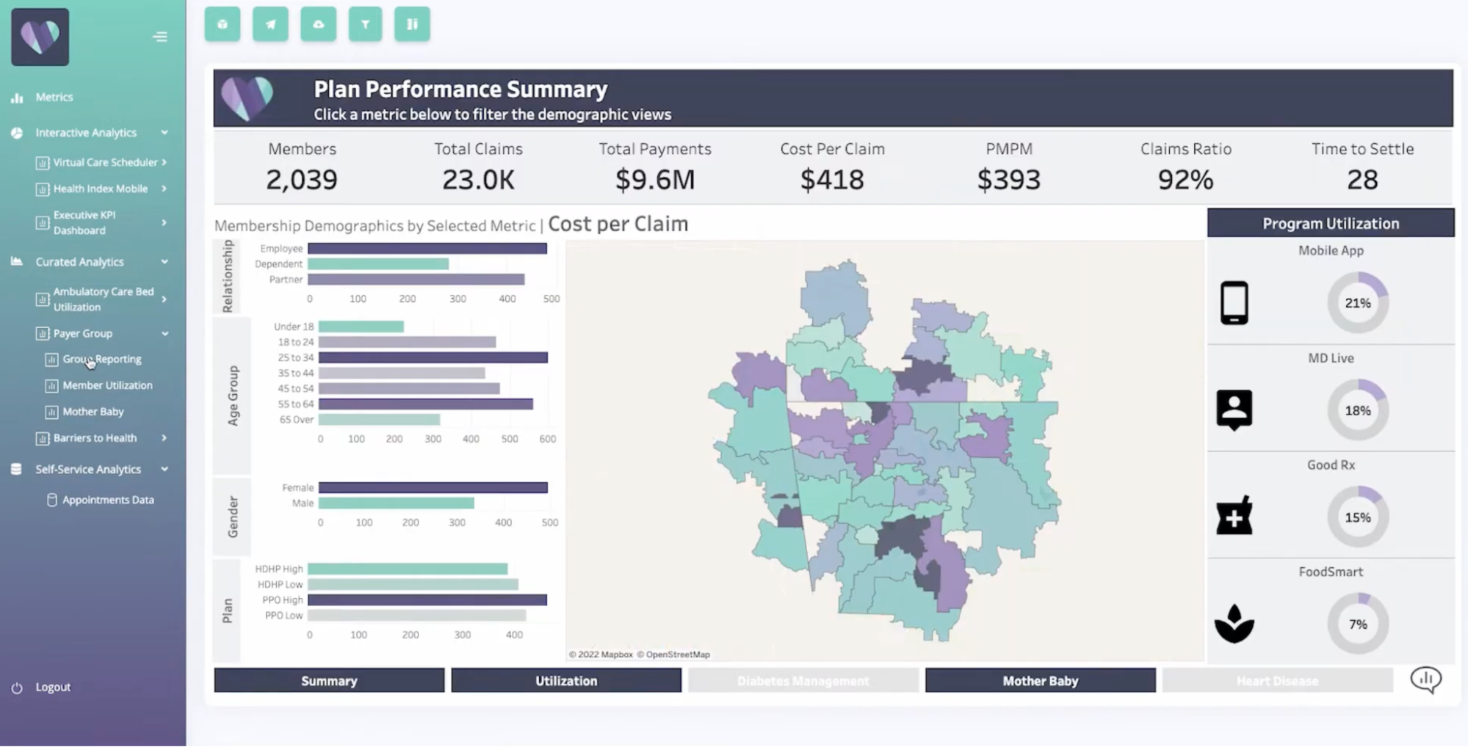Select the 25 to 34 age group bar

pyautogui.click(x=433, y=357)
